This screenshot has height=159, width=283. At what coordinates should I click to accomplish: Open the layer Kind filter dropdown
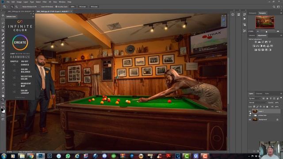pos(255,98)
